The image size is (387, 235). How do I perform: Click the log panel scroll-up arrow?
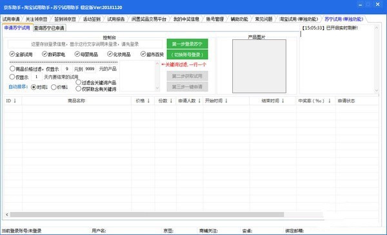coord(377,28)
